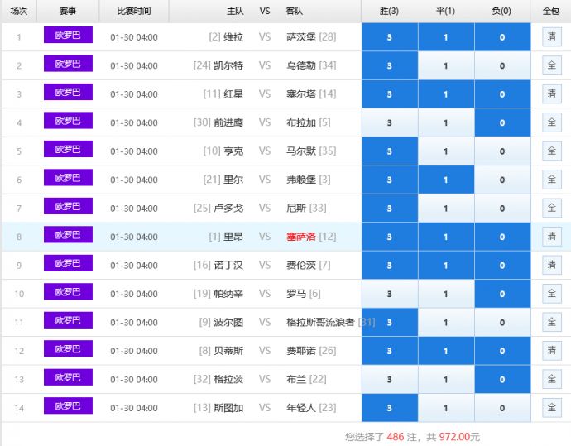This screenshot has width=571, height=446.
Task: Clear all selections for match 8 里昂
Action: (x=551, y=237)
